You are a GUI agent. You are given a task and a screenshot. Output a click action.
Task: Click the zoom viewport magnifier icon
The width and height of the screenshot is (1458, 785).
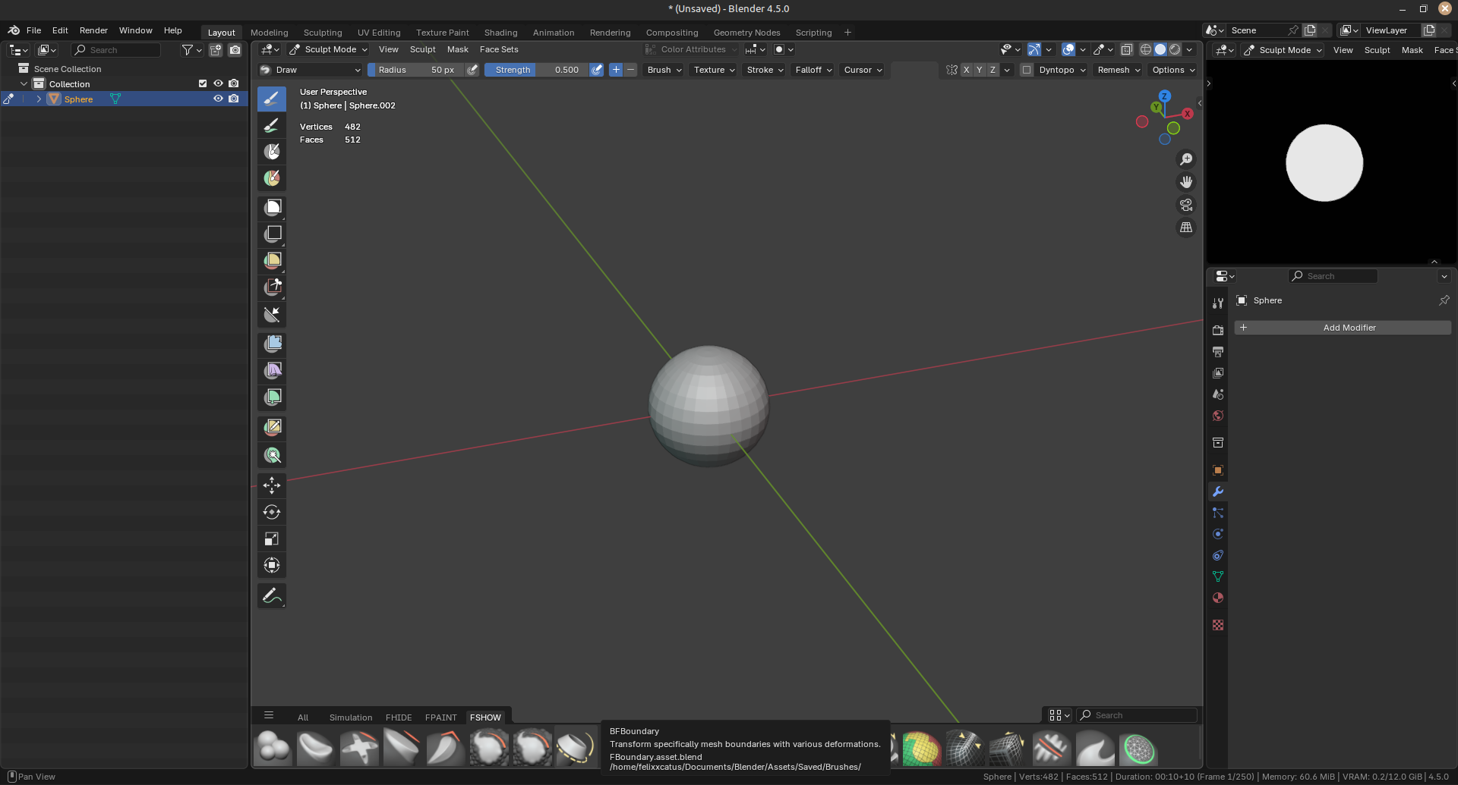1185,159
